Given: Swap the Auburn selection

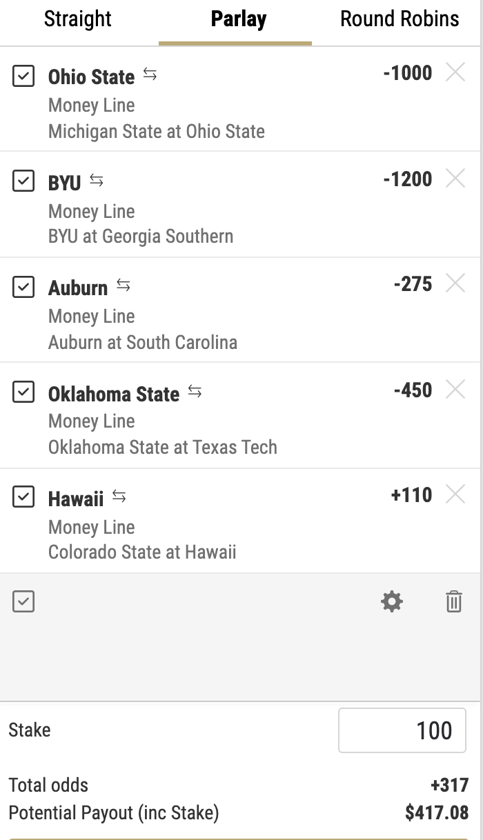Looking at the screenshot, I should (124, 286).
